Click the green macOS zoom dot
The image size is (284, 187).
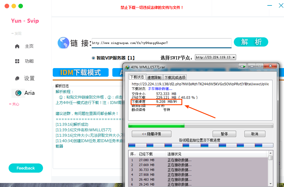(x=21, y=6)
